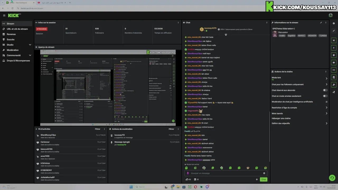Toggle the chat bubble widget icon in right toolbar
Screen dimensions: 338x190
pos(334,63)
